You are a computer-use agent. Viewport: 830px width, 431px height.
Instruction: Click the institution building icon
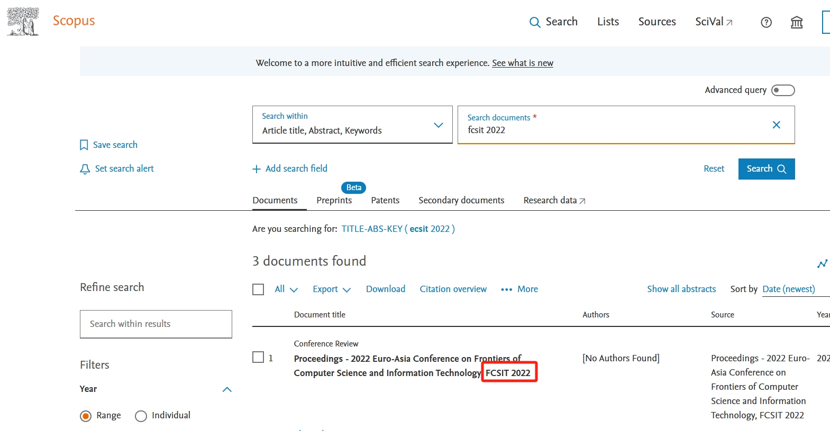tap(797, 22)
